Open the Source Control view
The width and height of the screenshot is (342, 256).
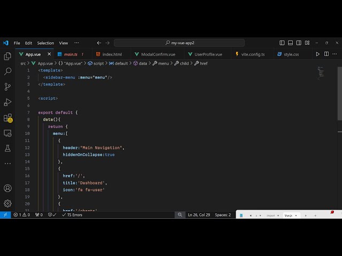coord(7,86)
